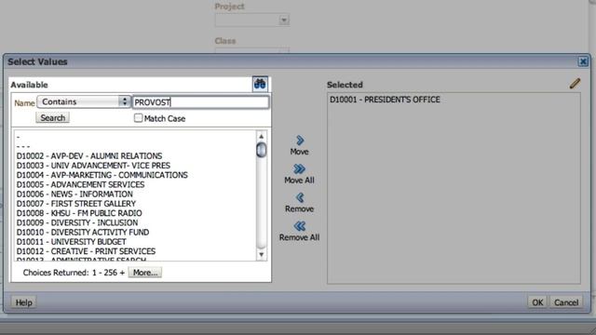
Task: Select the single dash entry in available list
Action: (19, 137)
